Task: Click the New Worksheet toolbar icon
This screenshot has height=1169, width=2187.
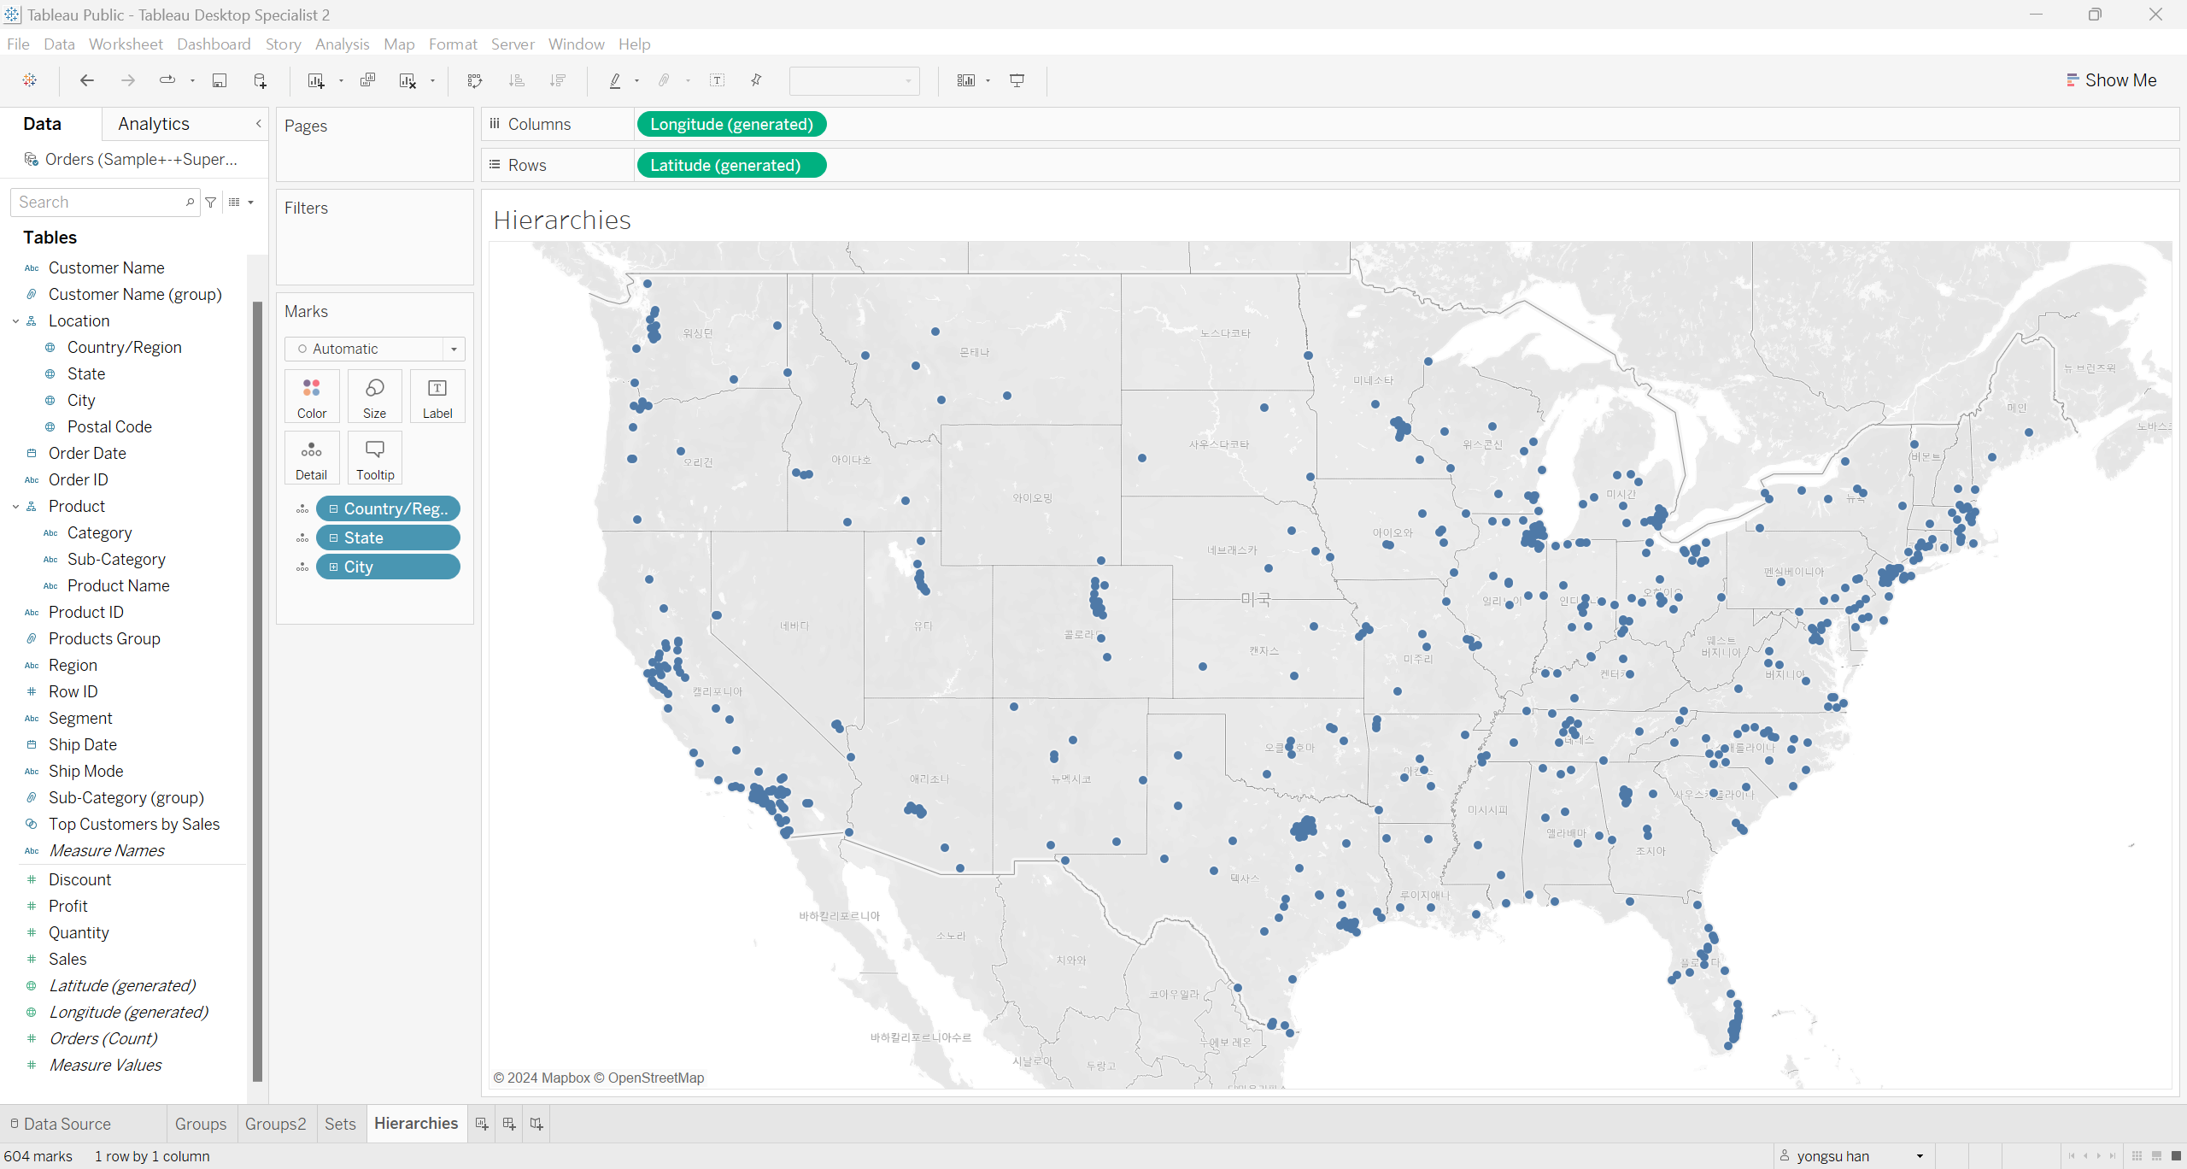Action: [315, 80]
